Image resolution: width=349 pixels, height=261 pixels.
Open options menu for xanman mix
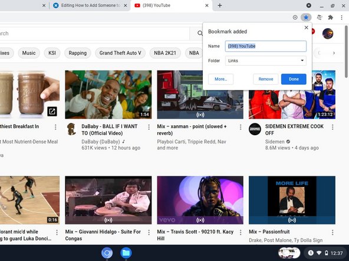[241, 127]
